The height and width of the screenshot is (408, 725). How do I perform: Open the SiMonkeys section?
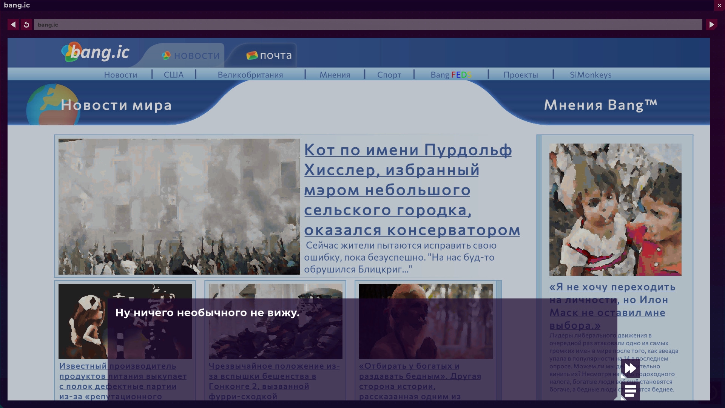[x=591, y=75]
